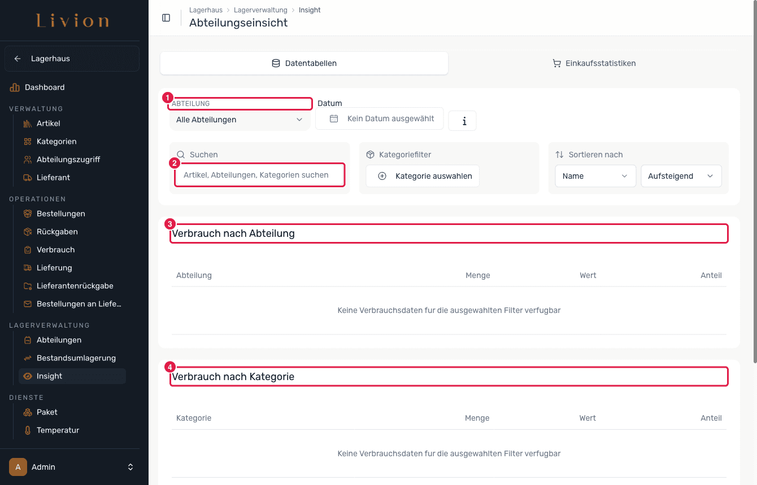
Task: Click the Lieferant truck icon
Action: coord(28,178)
